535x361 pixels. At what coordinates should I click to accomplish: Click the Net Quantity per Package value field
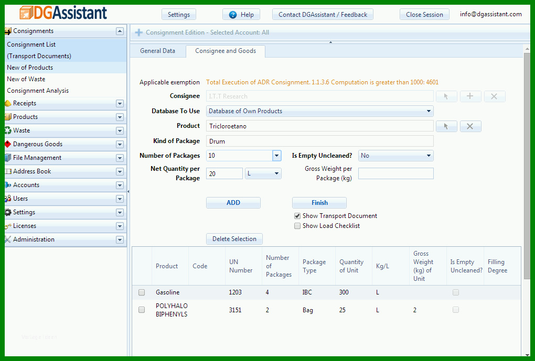click(224, 173)
